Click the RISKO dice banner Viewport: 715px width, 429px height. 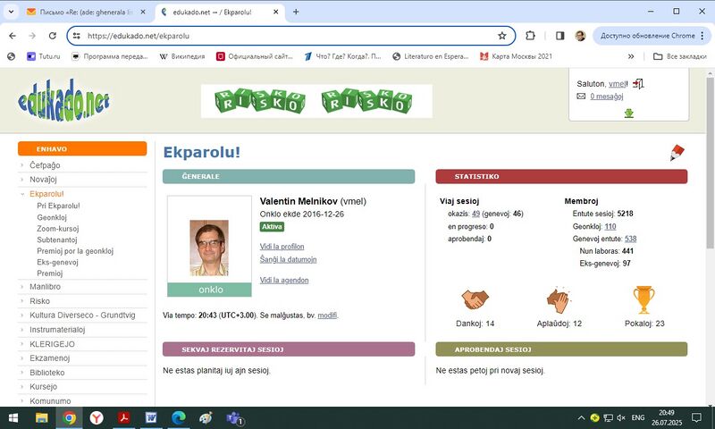pos(316,101)
